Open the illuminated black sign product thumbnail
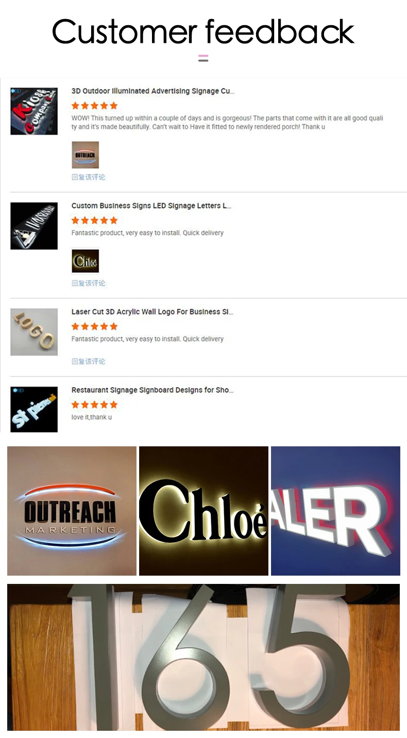Screen dimensions: 407x738 pyautogui.click(x=34, y=226)
